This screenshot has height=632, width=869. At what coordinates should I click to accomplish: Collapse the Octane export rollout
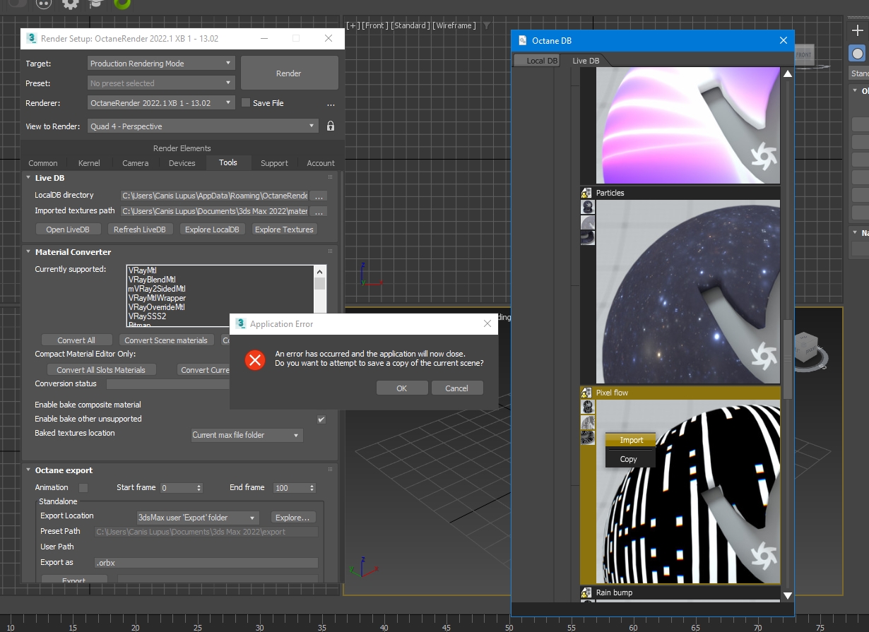[x=28, y=470]
